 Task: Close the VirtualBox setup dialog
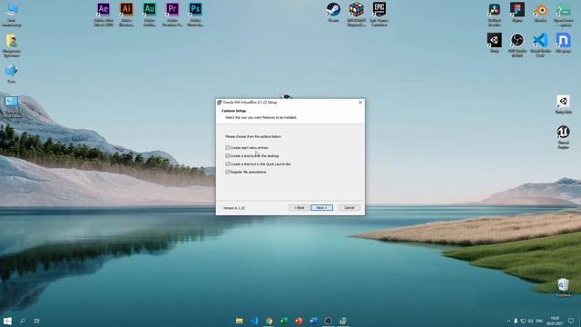pos(360,103)
